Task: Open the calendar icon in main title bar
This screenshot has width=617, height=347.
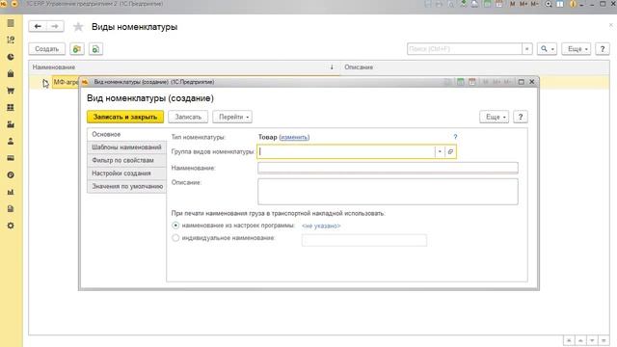Action: (x=499, y=4)
